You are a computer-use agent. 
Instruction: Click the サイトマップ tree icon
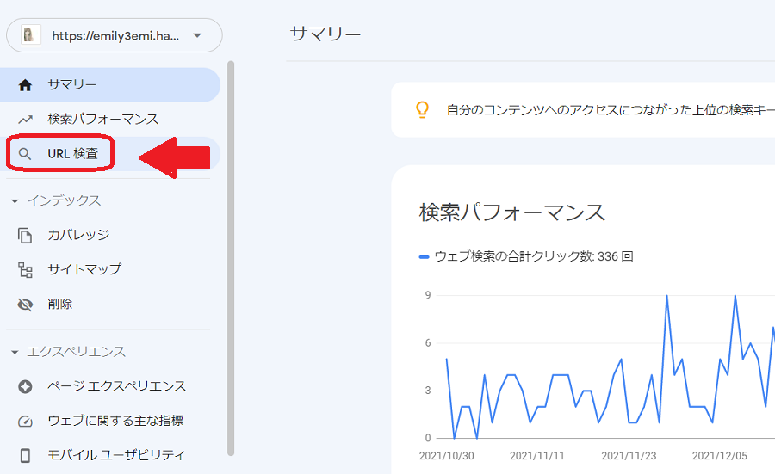click(25, 270)
